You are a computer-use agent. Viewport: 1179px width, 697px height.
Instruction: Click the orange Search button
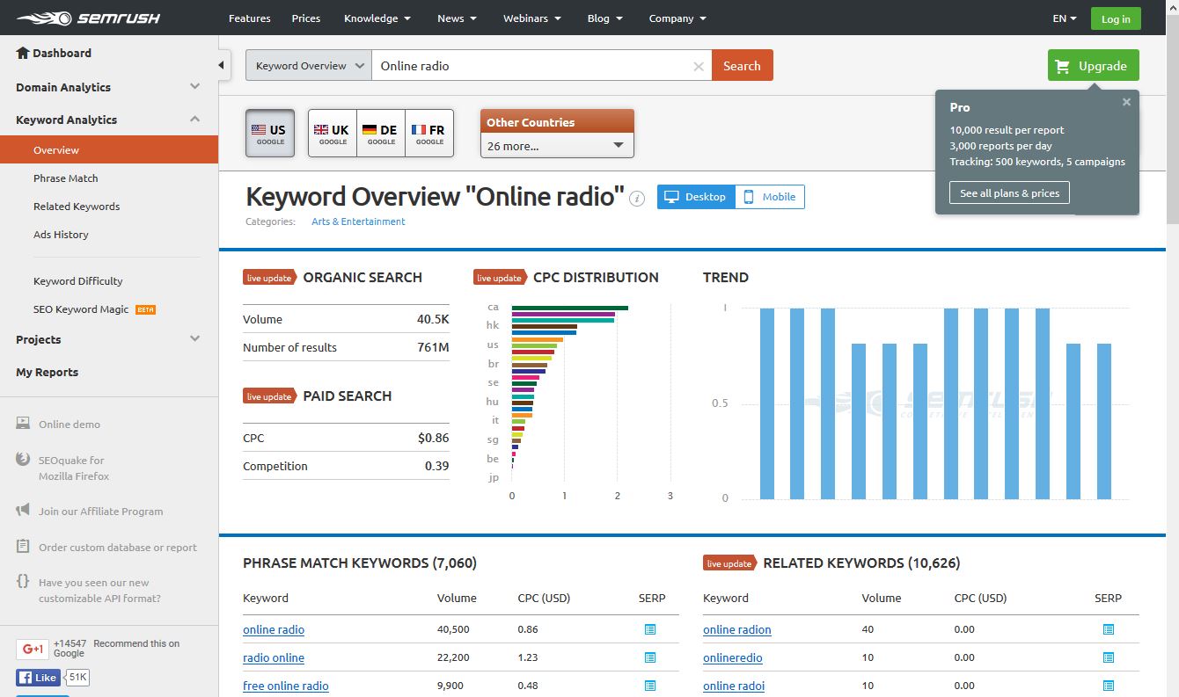point(743,66)
